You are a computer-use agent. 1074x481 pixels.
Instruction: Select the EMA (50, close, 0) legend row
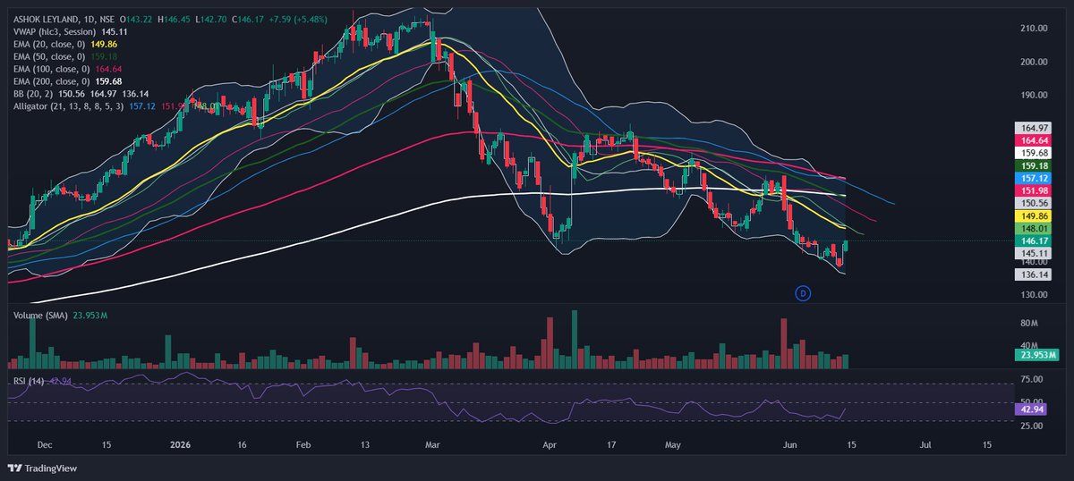(64, 55)
